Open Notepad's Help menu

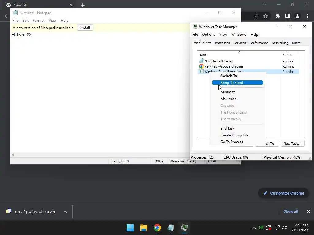[64, 21]
